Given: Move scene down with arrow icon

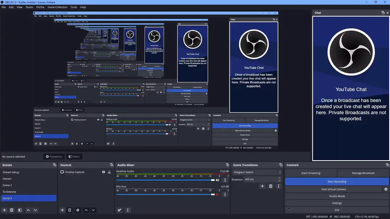Looking at the screenshot, I should click(x=36, y=210).
